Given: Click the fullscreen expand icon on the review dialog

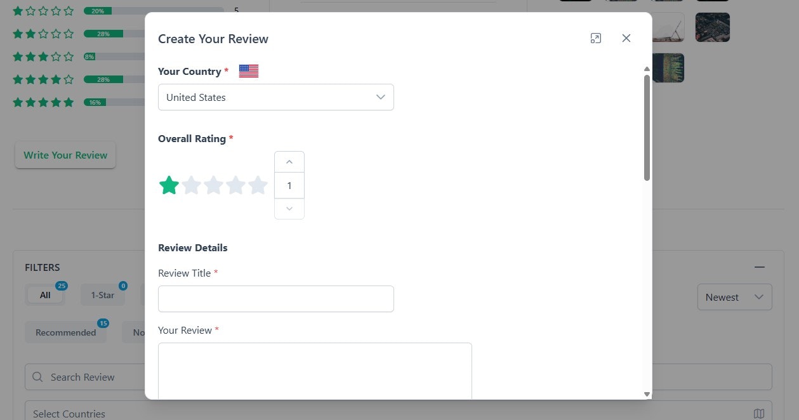Looking at the screenshot, I should click(x=595, y=38).
